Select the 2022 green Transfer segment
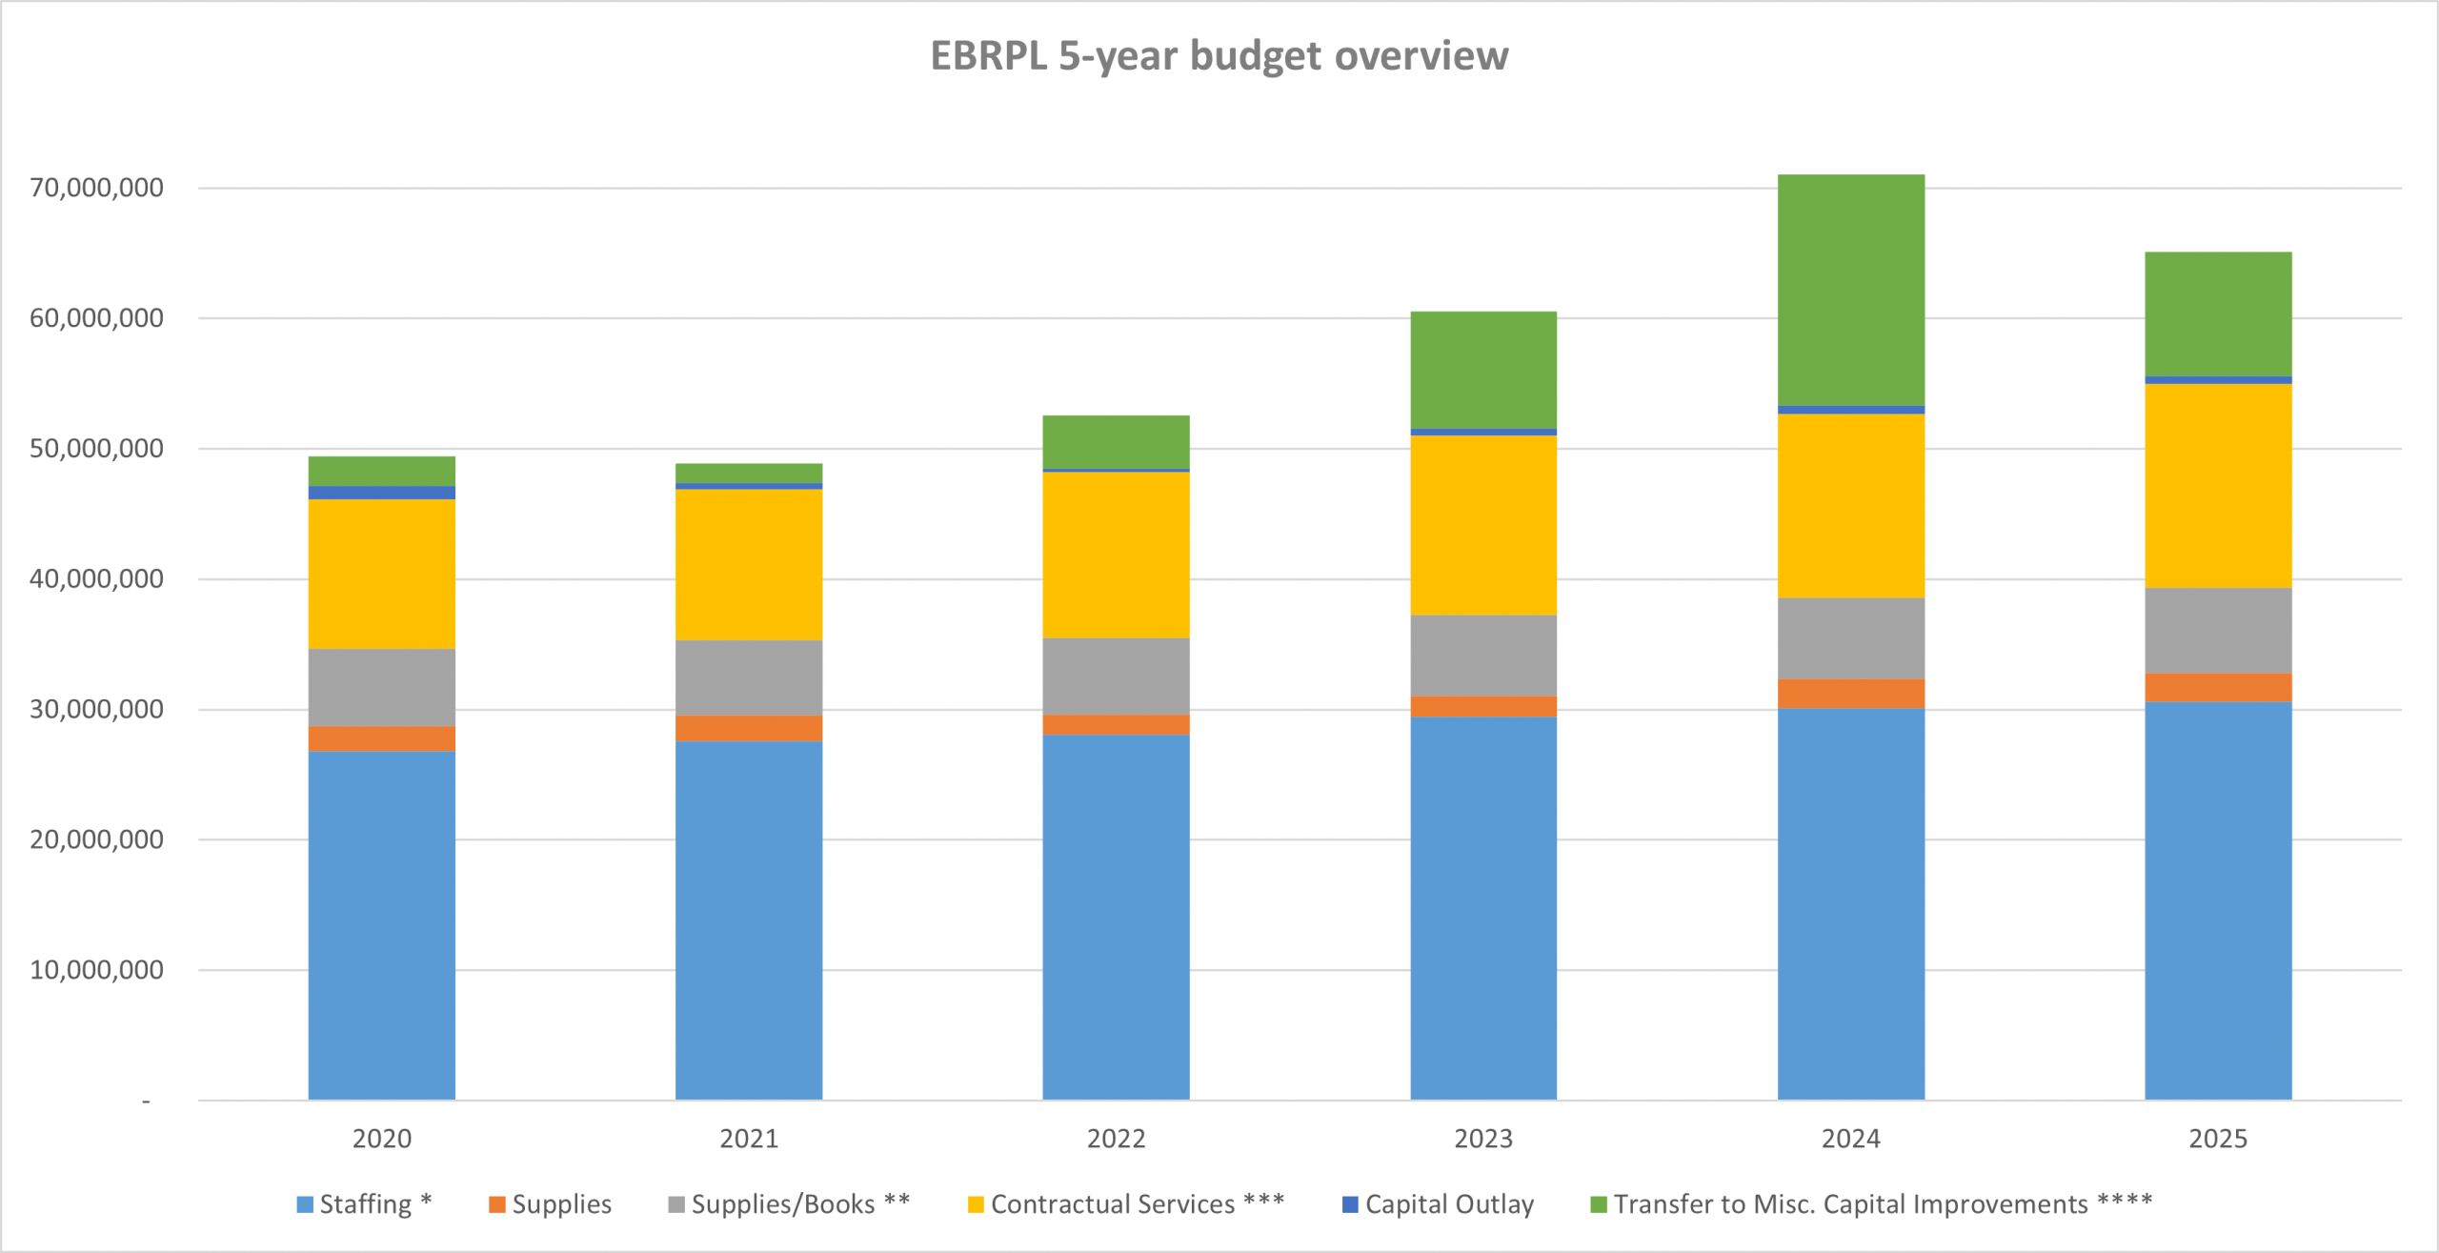 (1117, 442)
